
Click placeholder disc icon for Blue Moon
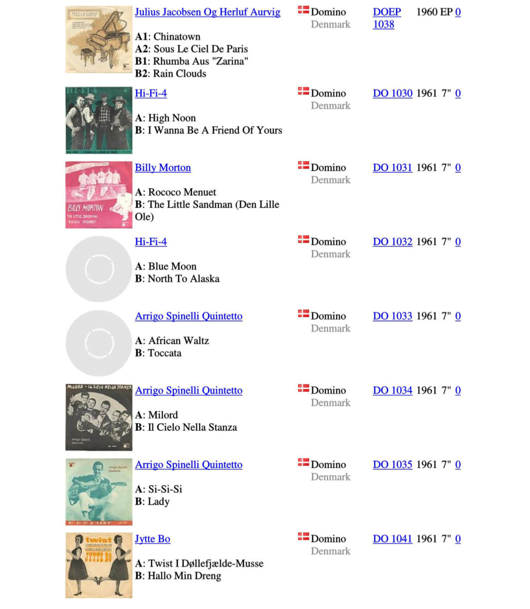pyautogui.click(x=99, y=269)
